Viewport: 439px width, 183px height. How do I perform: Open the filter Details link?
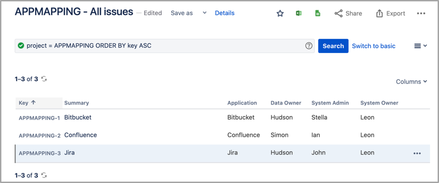click(224, 13)
